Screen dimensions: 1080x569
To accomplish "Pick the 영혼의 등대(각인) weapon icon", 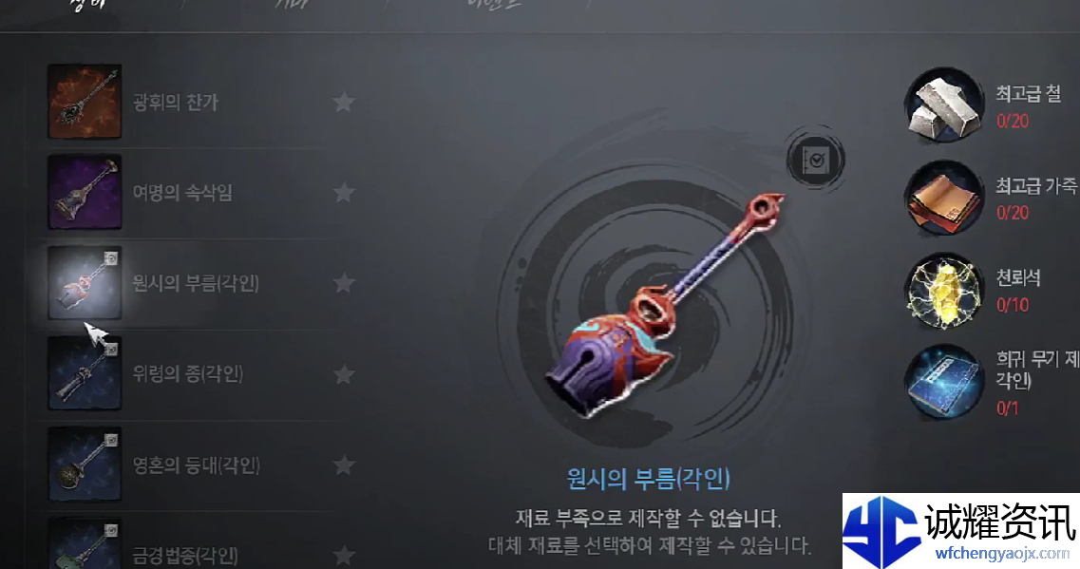I will [84, 465].
